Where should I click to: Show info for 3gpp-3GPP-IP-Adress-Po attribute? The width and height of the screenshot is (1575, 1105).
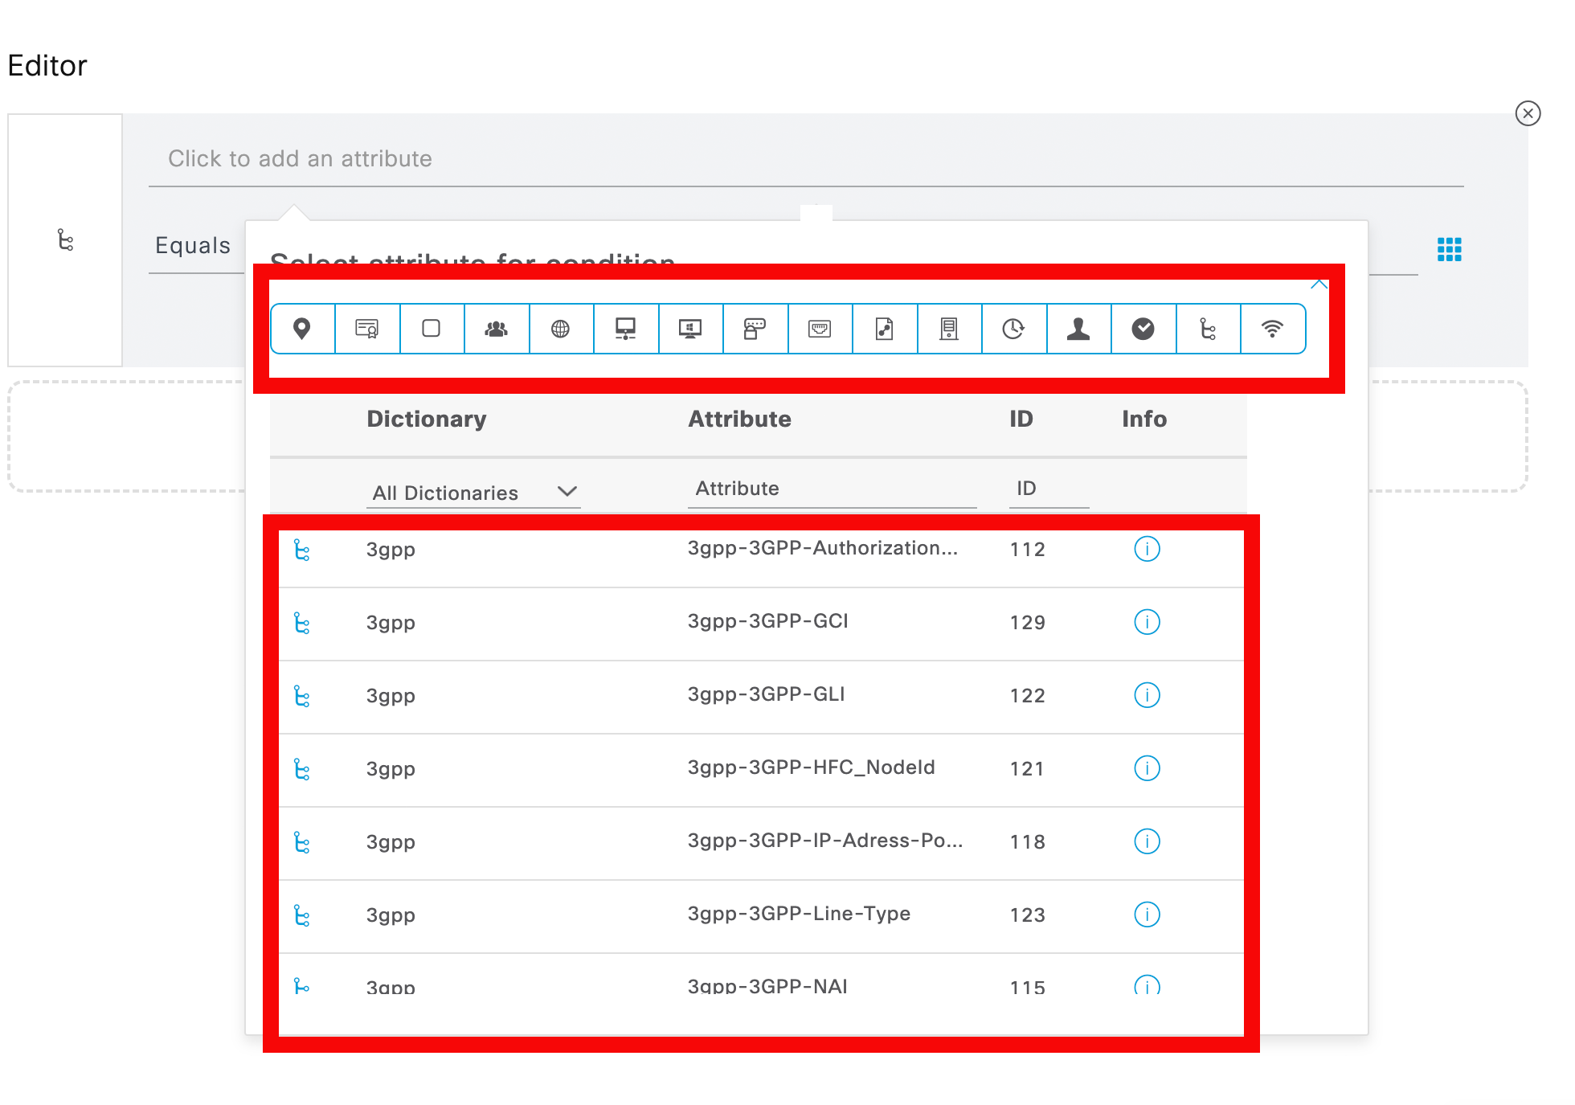1147,841
